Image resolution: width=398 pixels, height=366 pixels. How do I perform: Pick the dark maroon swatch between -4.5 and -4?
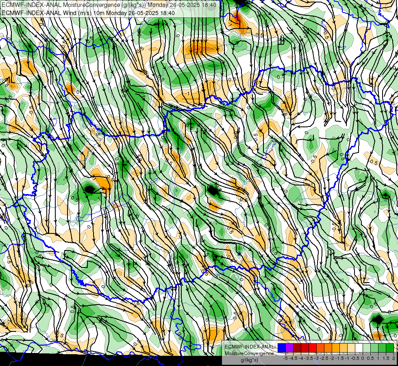tap(297, 348)
